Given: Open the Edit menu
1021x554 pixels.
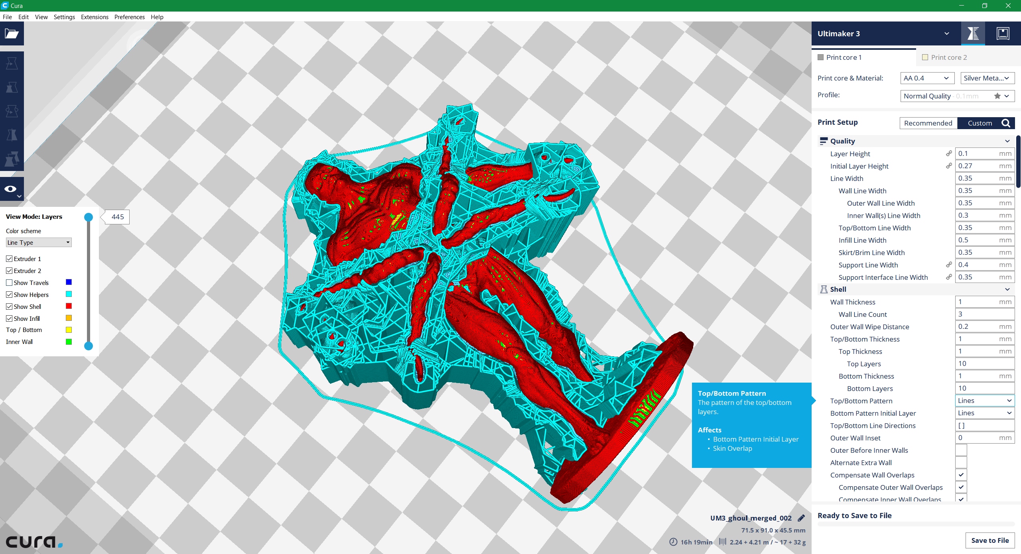Looking at the screenshot, I should [24, 17].
